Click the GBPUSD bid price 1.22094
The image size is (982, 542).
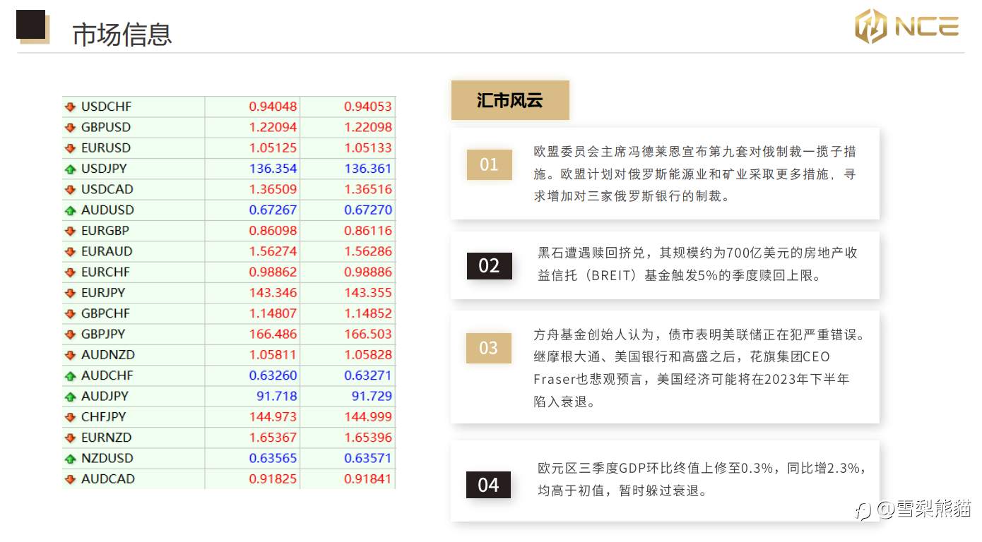coord(273,128)
